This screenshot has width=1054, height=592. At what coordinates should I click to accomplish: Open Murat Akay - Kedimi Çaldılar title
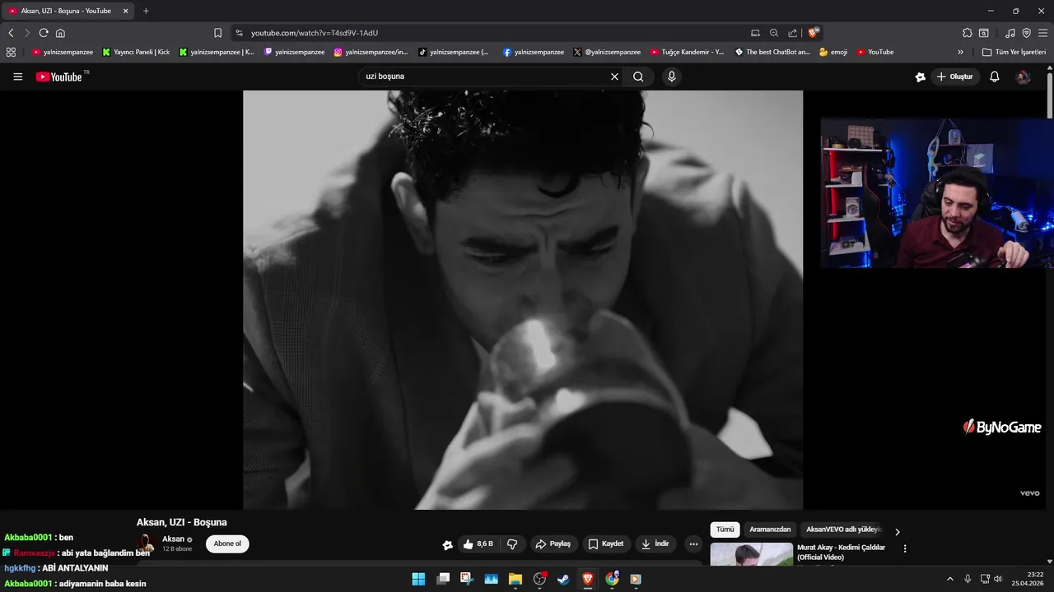842,553
